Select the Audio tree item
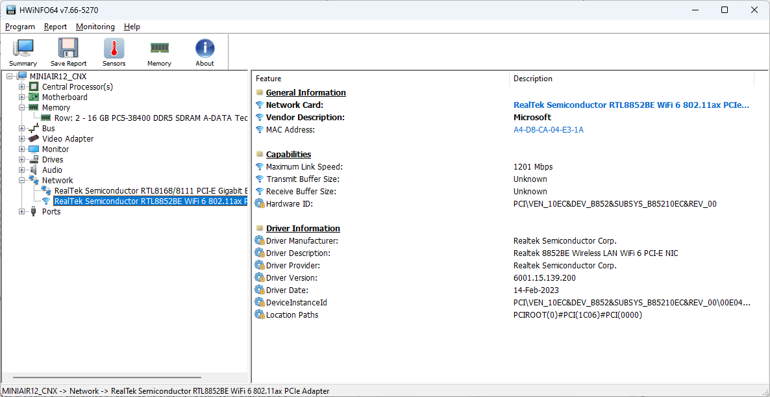The height and width of the screenshot is (397, 770). click(x=52, y=170)
